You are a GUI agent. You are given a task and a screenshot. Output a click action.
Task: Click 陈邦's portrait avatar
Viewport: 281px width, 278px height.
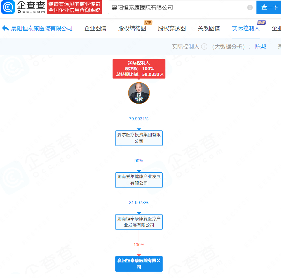tap(139, 93)
